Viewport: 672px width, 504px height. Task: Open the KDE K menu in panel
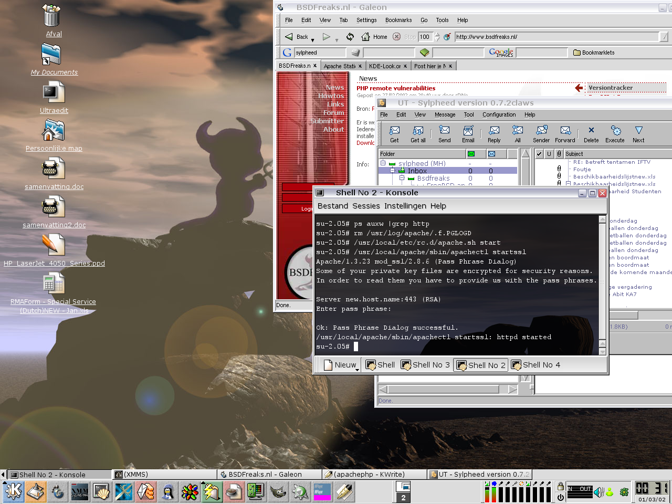[13, 492]
